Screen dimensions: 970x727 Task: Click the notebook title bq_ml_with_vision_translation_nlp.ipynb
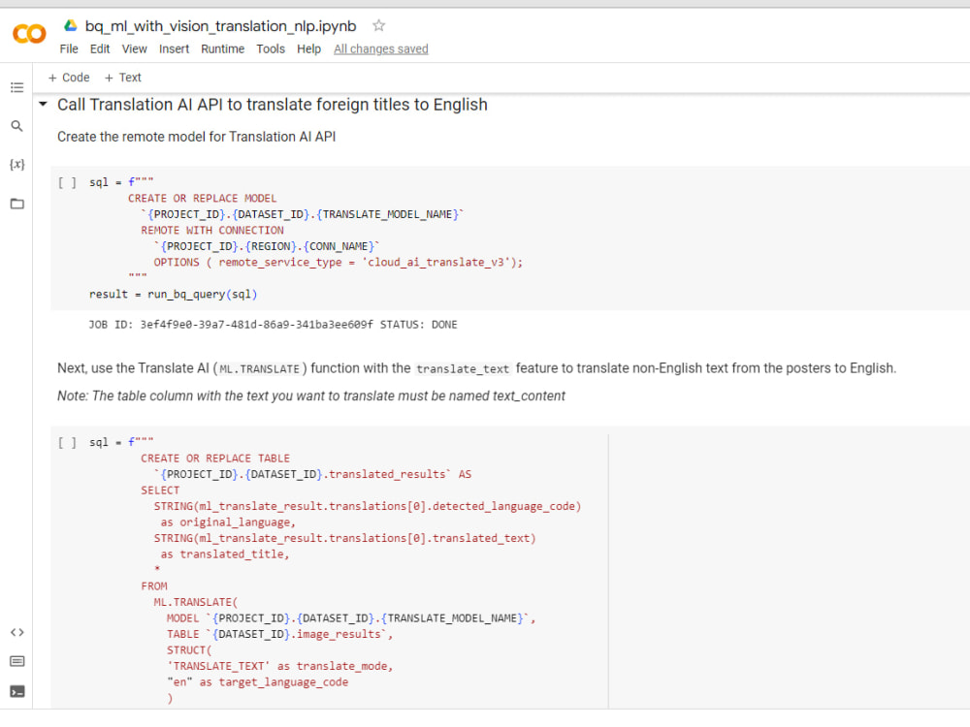(221, 26)
